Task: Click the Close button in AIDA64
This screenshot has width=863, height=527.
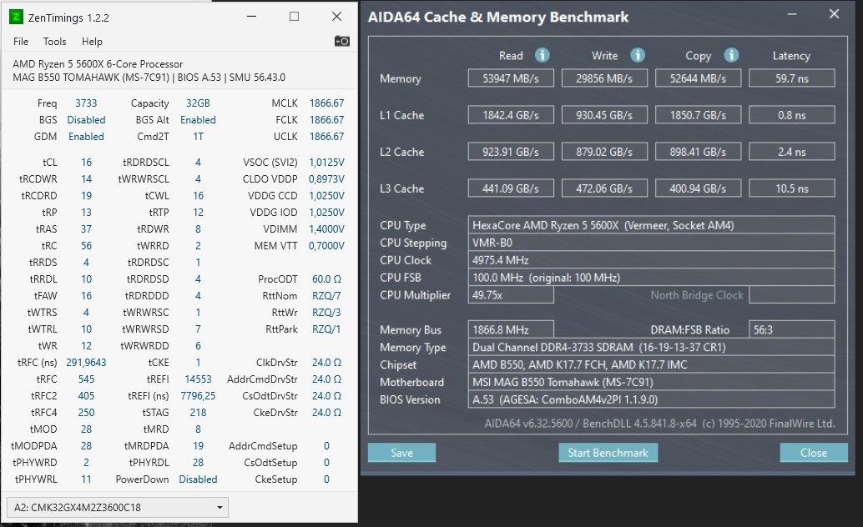Action: coord(813,453)
